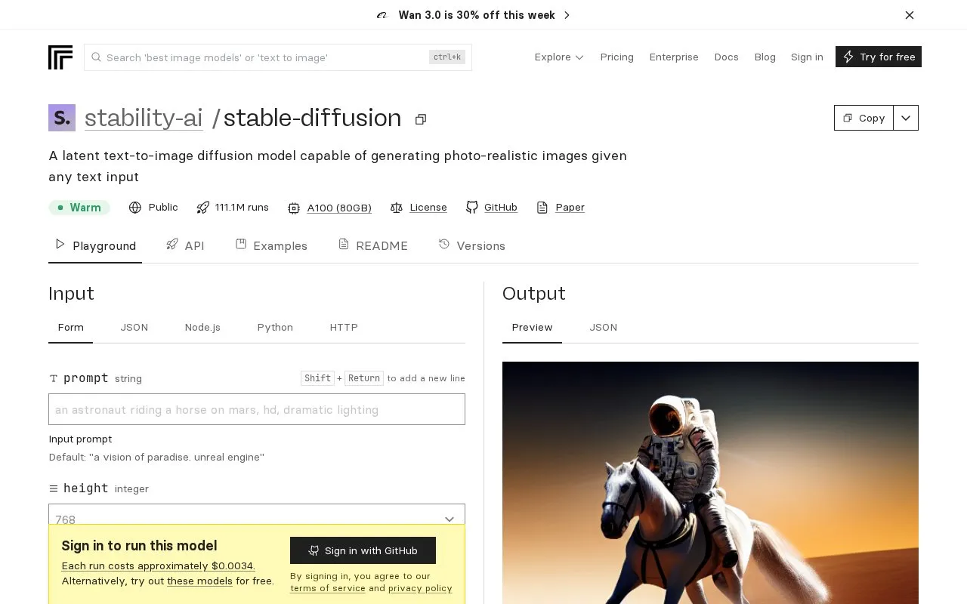This screenshot has height=604, width=967.
Task: Open the terms of service link
Action: 328,589
